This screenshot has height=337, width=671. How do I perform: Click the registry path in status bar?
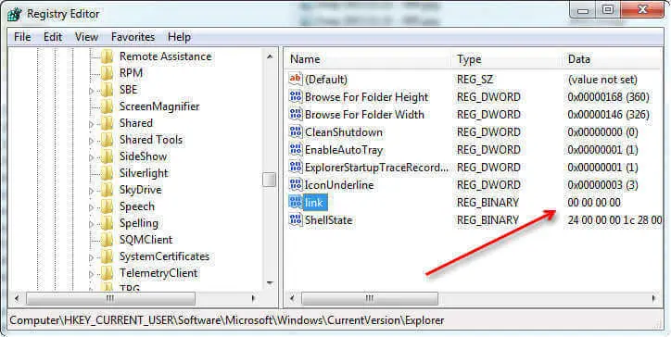pos(227,320)
